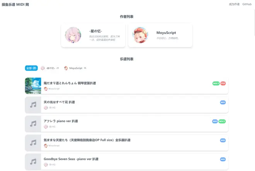Click the MID badge on 気ままな天使たち score

click(223, 140)
